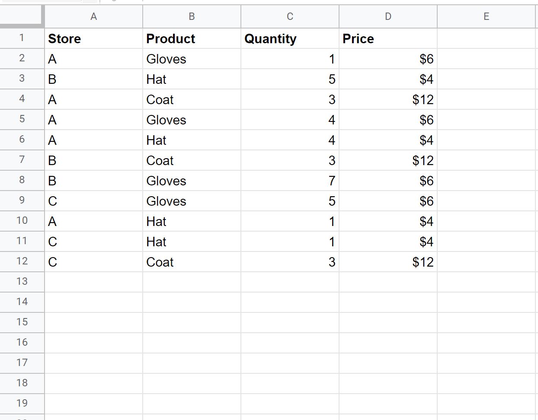538x420 pixels.
Task: Select the Coat cell in row 4
Action: 192,99
